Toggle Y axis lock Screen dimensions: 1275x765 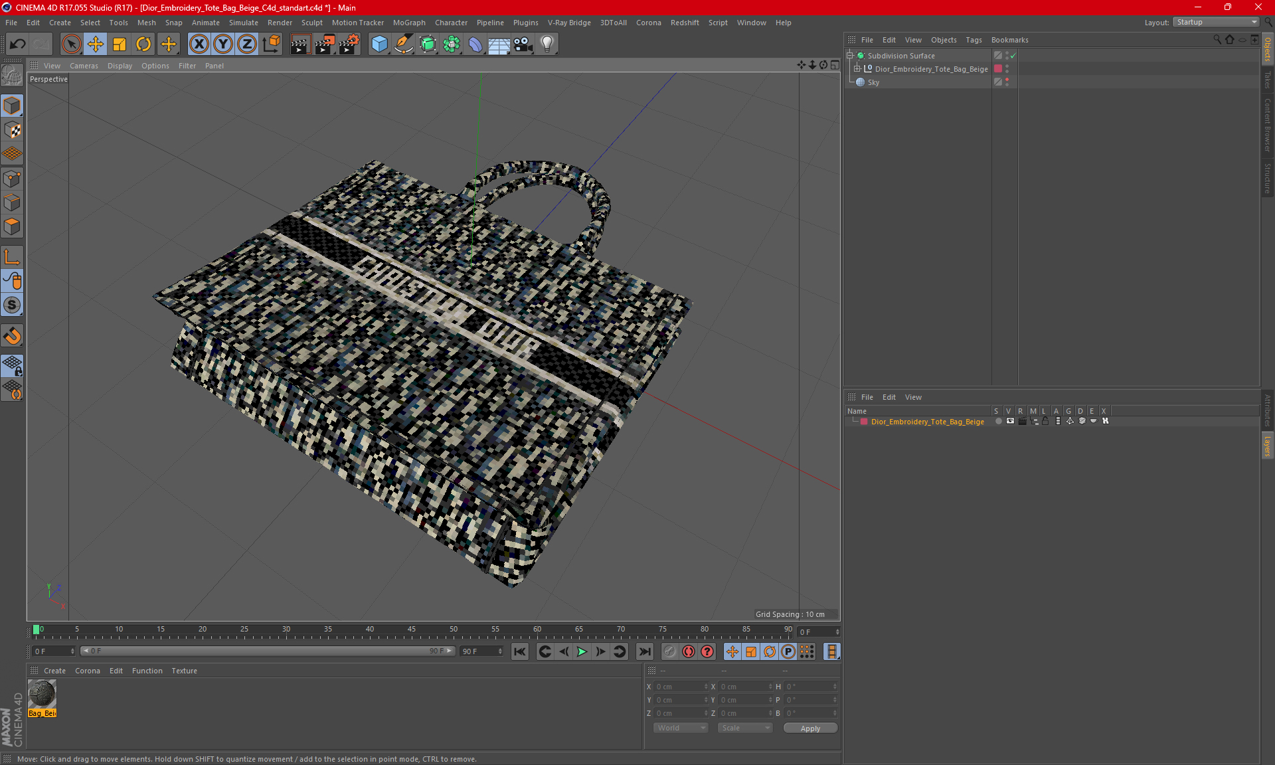[223, 44]
